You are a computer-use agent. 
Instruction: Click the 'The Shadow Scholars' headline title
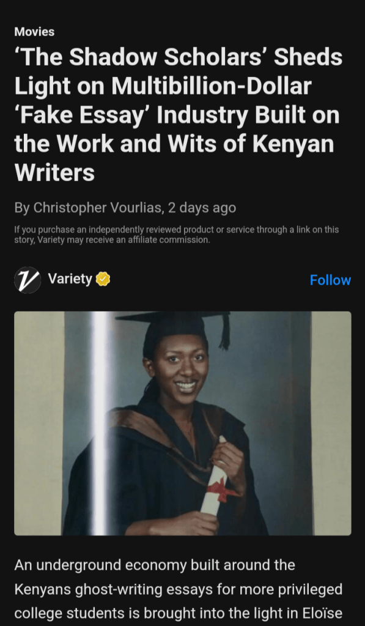pyautogui.click(x=178, y=115)
